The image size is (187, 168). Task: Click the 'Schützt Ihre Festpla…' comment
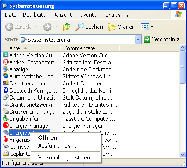[x=89, y=63]
